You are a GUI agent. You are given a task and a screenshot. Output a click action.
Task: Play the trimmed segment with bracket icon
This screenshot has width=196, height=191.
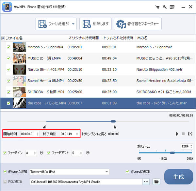pos(190,134)
